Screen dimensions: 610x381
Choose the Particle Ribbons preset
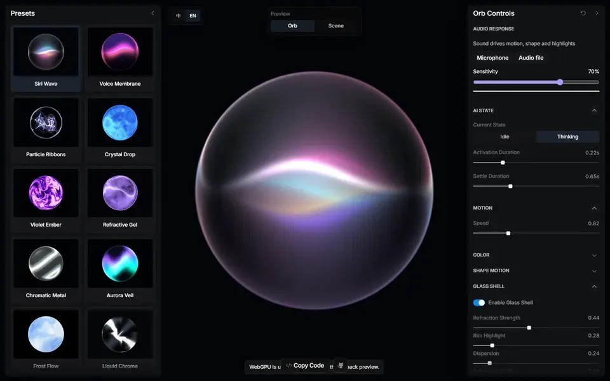(x=46, y=129)
